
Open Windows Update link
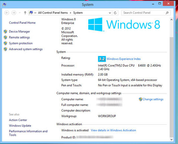click(20, 126)
